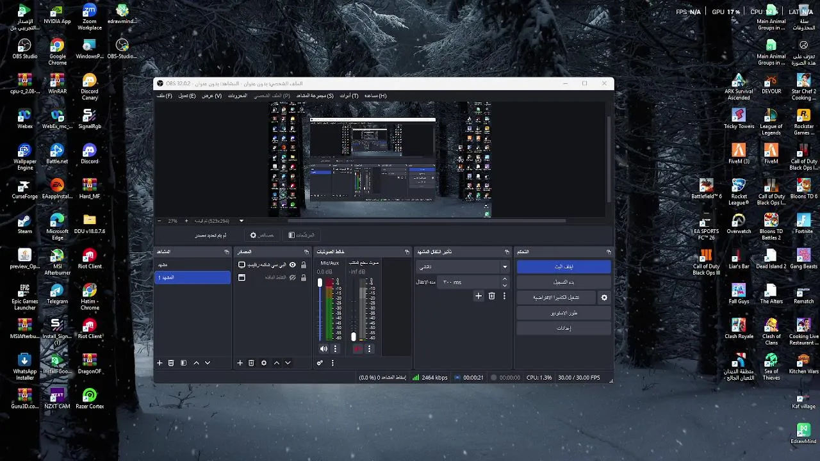Open the View (V) menu

[x=212, y=95]
